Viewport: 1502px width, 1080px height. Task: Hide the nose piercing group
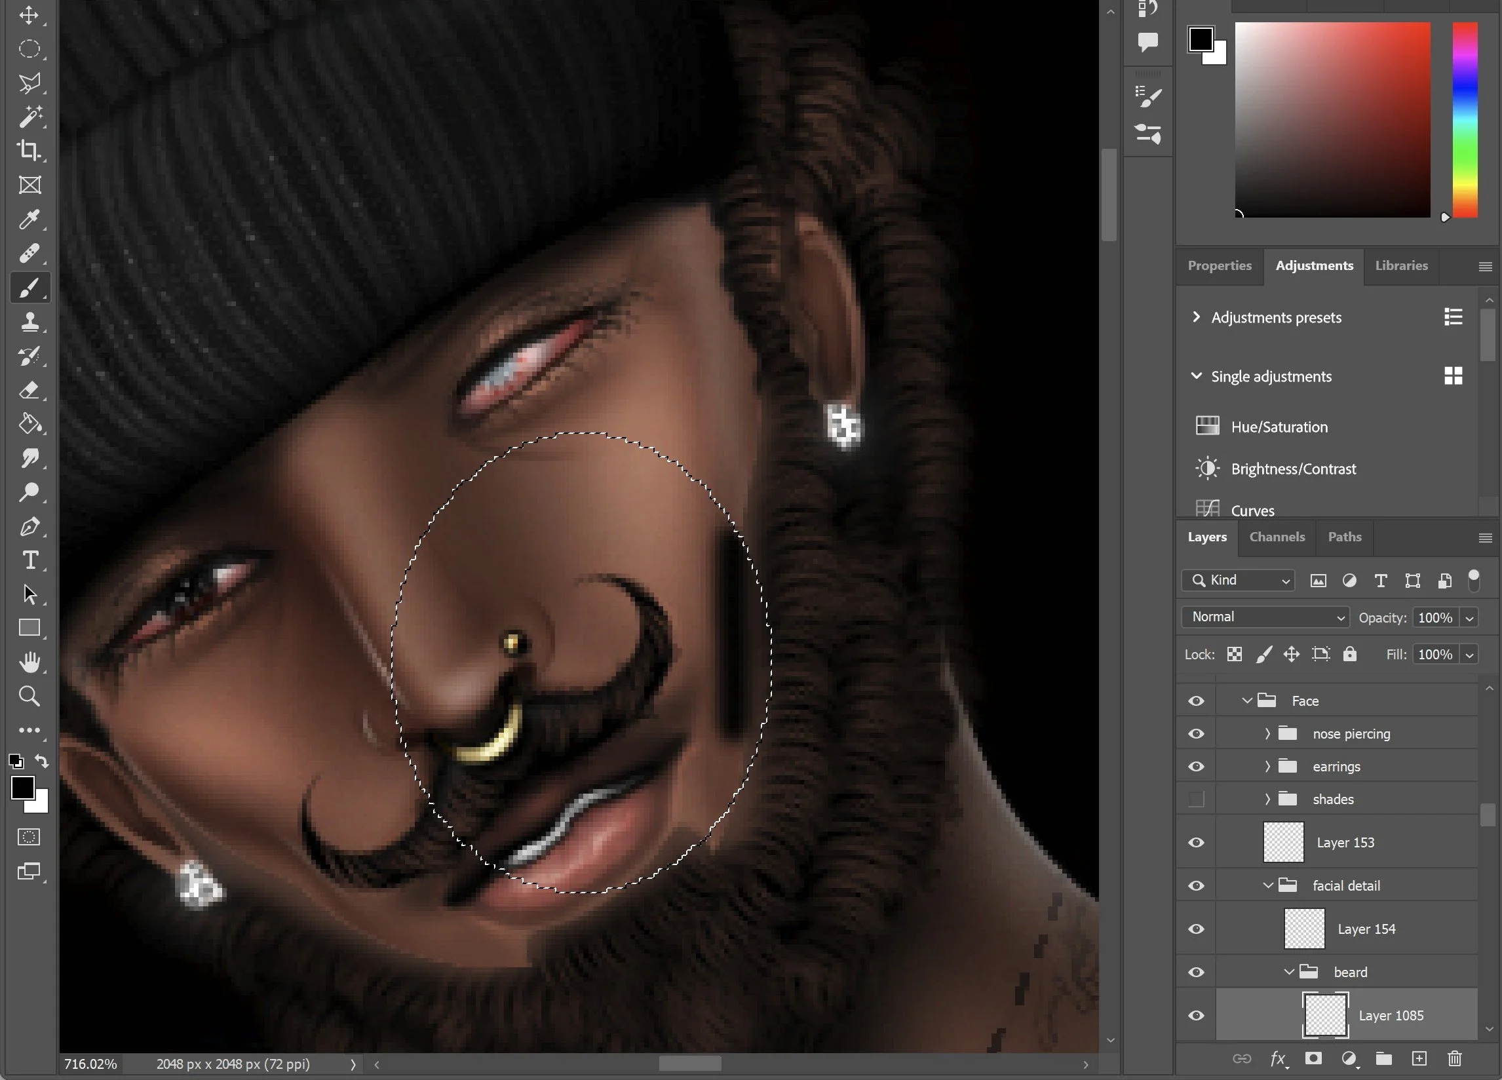pyautogui.click(x=1196, y=734)
